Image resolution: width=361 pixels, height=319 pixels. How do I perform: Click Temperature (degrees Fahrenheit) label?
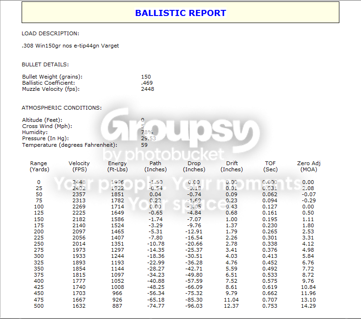coord(70,145)
